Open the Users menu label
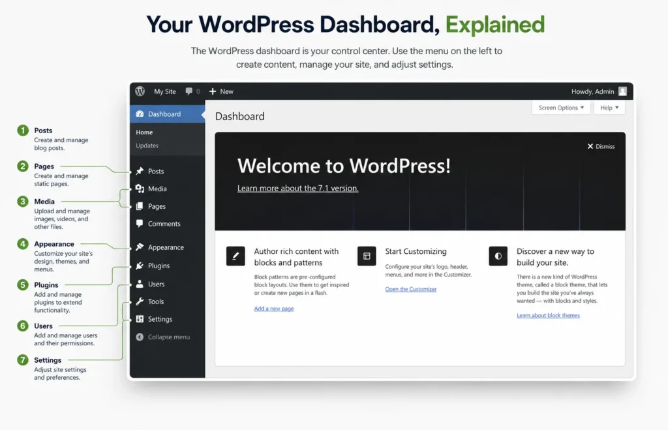The height and width of the screenshot is (430, 668). click(157, 284)
